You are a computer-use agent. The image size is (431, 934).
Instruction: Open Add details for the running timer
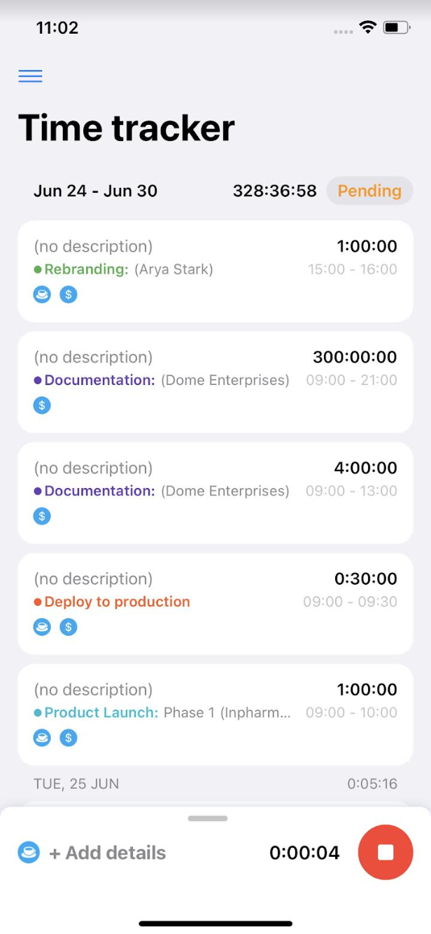click(107, 852)
